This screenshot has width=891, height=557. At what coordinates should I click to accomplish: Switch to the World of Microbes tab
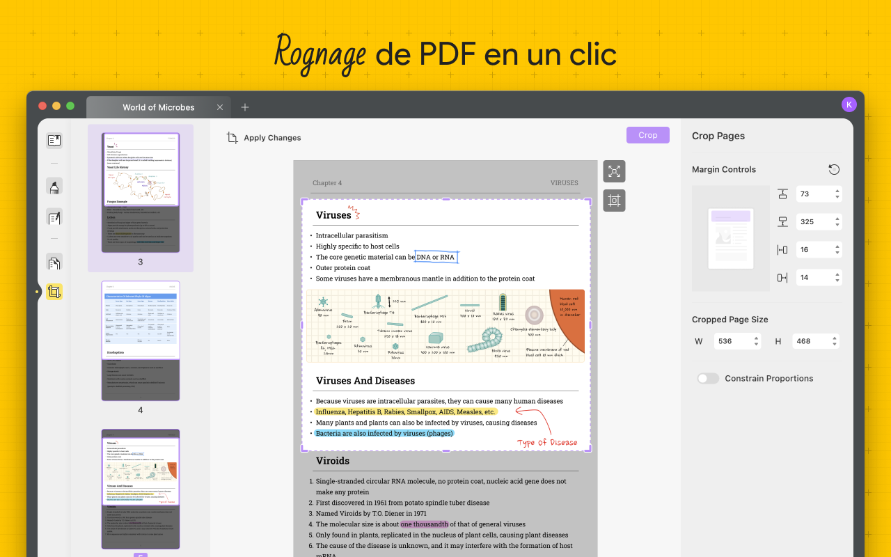click(x=159, y=107)
